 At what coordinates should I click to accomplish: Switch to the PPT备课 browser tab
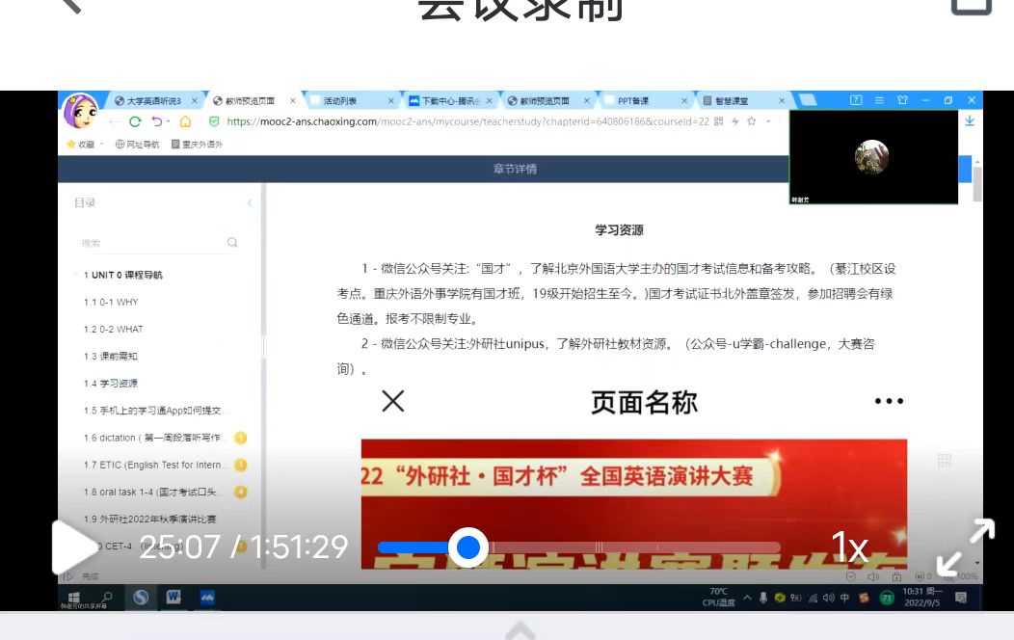632,101
